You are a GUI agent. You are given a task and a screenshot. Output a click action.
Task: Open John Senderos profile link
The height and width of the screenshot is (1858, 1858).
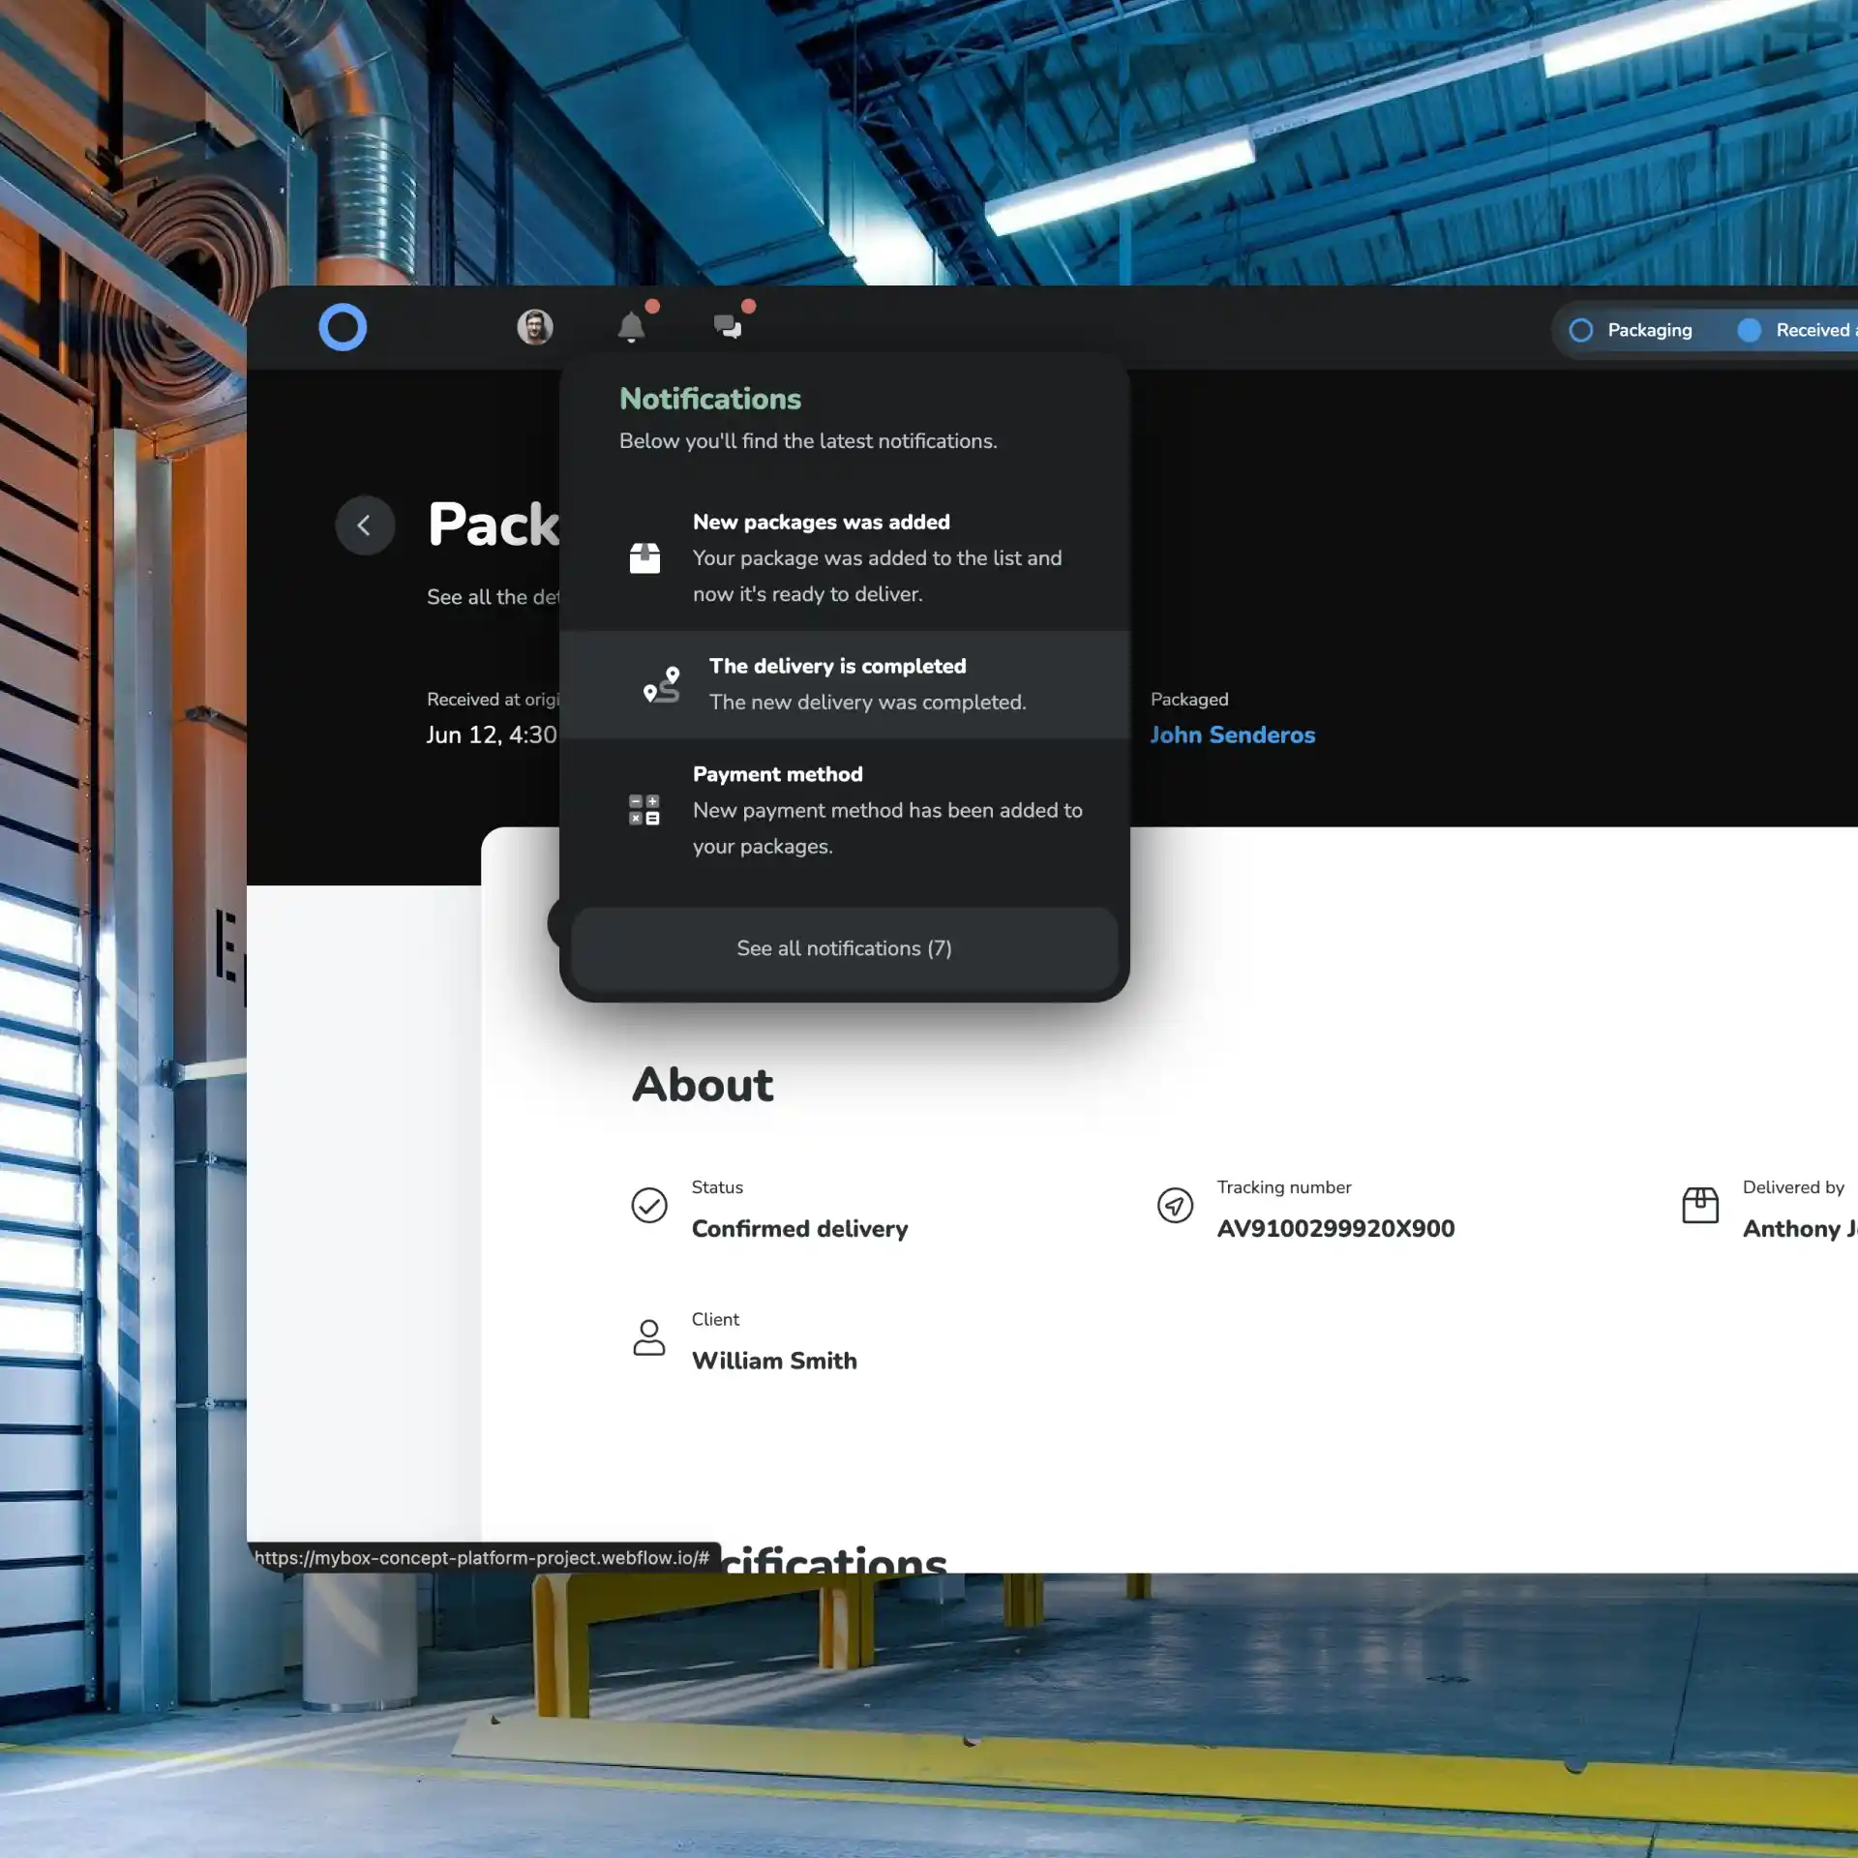(x=1233, y=735)
